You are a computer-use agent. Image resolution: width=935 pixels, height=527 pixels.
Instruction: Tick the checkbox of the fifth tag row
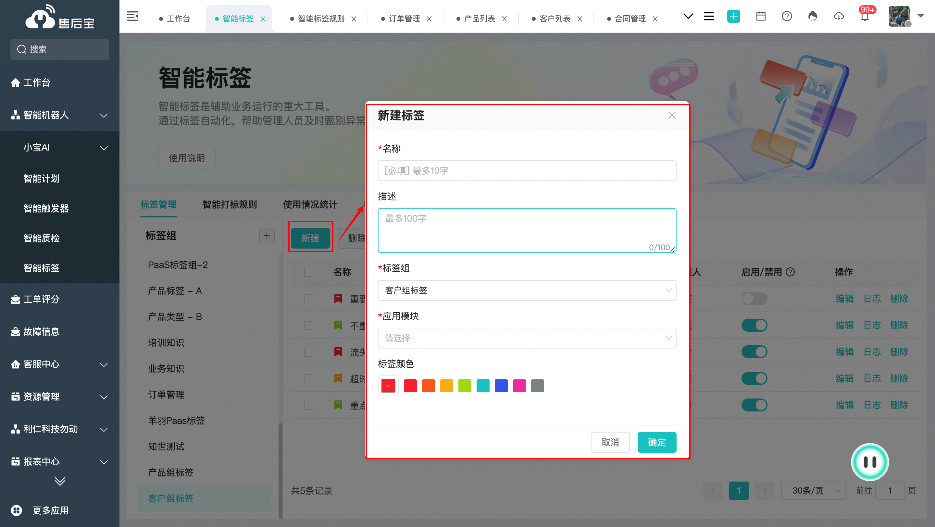click(308, 405)
